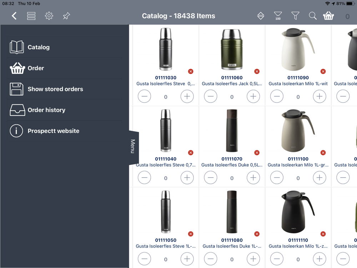Screen dimensions: 357x268
Task: Check the battery indicator in status bar
Action: click(350, 4)
